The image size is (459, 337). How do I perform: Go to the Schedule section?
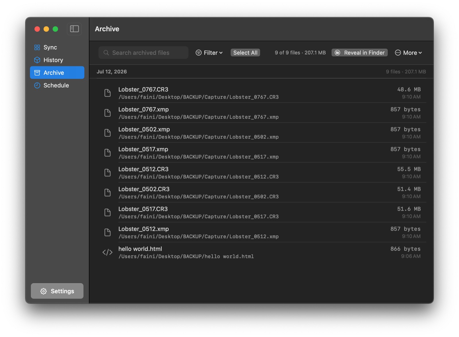(x=57, y=85)
